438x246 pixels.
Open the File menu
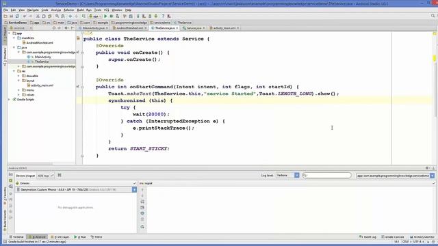[x=5, y=10]
